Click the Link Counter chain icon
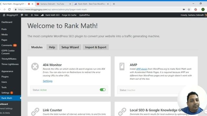207x116 pixels. [x=35, y=111]
